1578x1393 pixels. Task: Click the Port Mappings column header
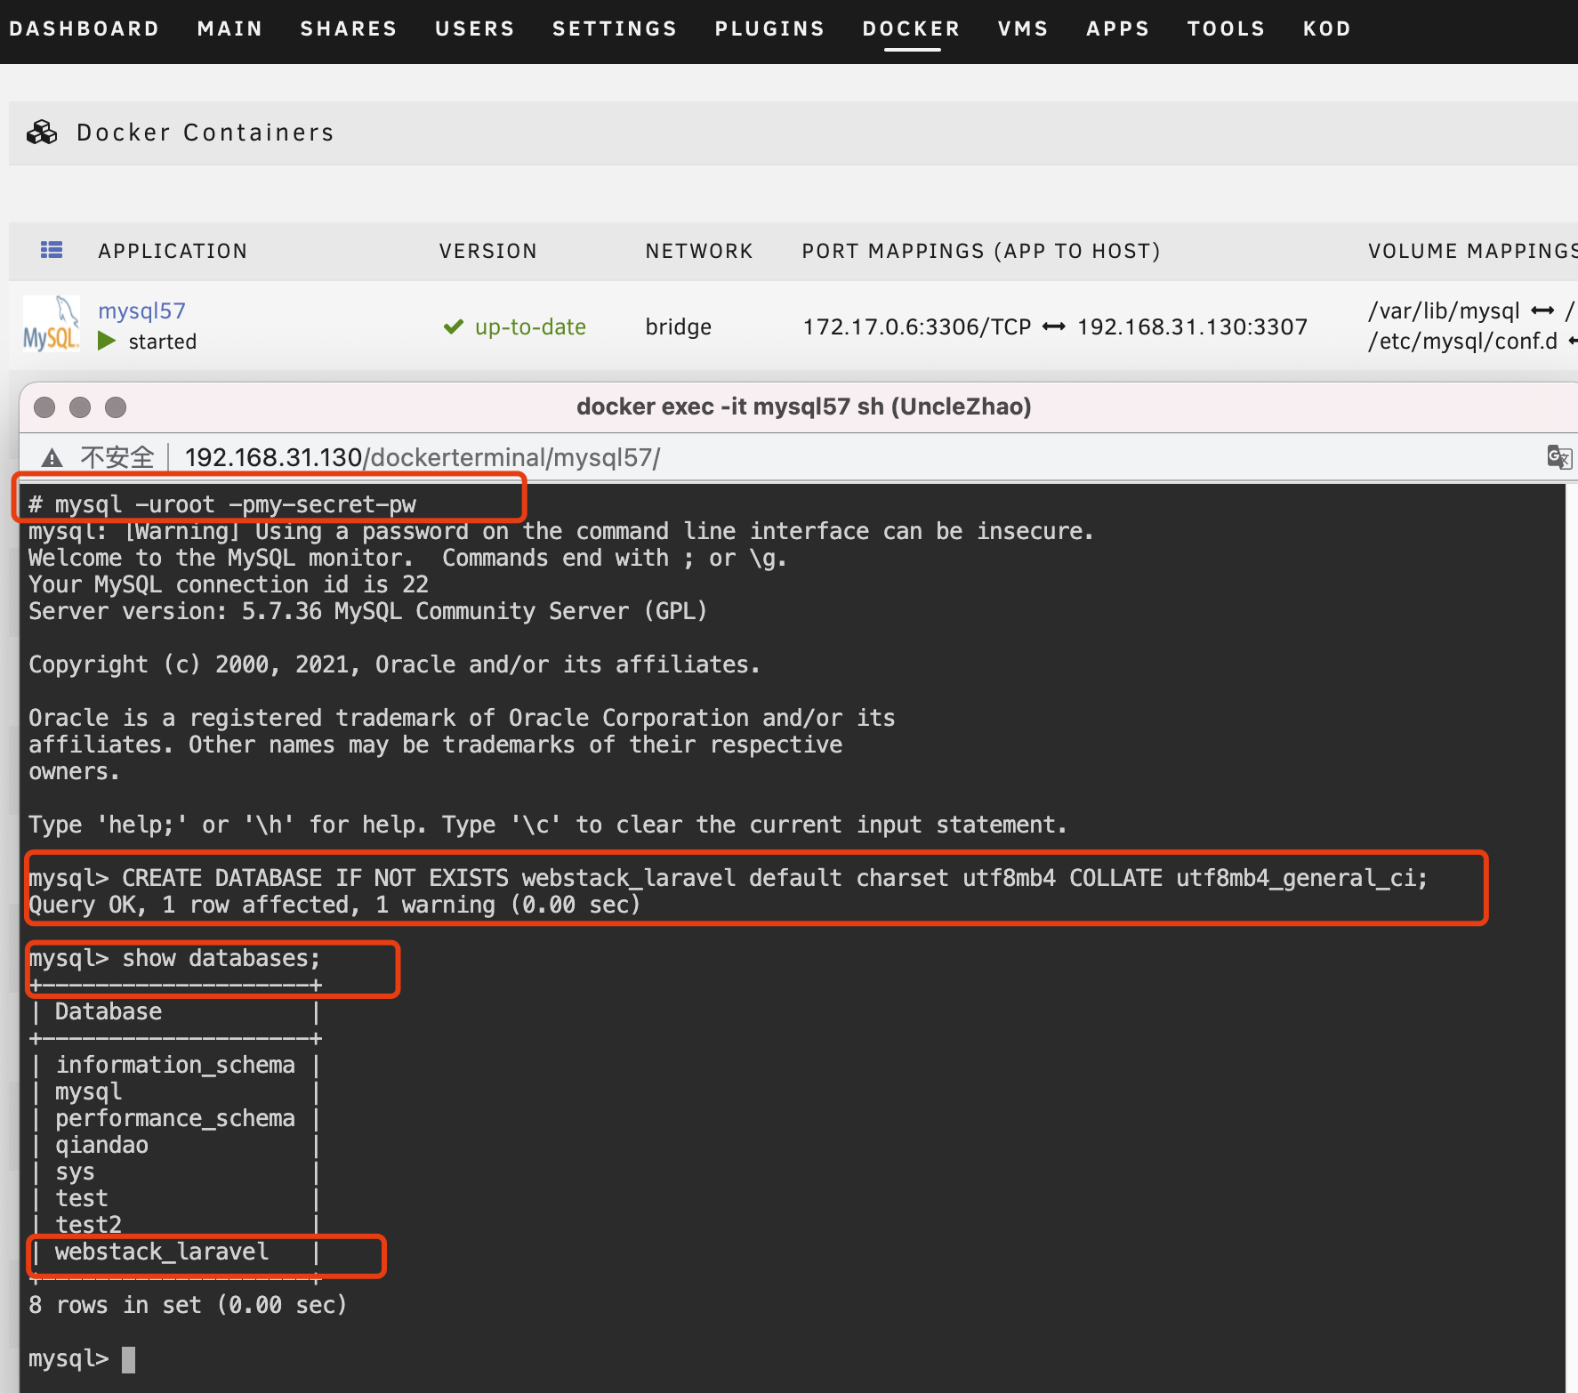pos(981,251)
